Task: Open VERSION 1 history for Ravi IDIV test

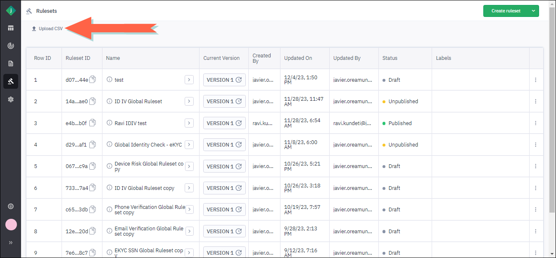Action: [x=224, y=123]
